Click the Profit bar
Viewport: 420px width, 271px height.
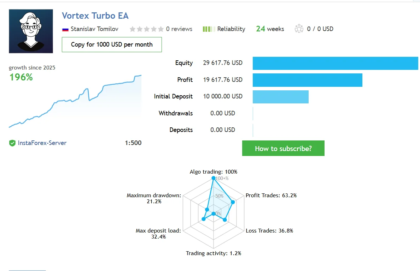[307, 80]
